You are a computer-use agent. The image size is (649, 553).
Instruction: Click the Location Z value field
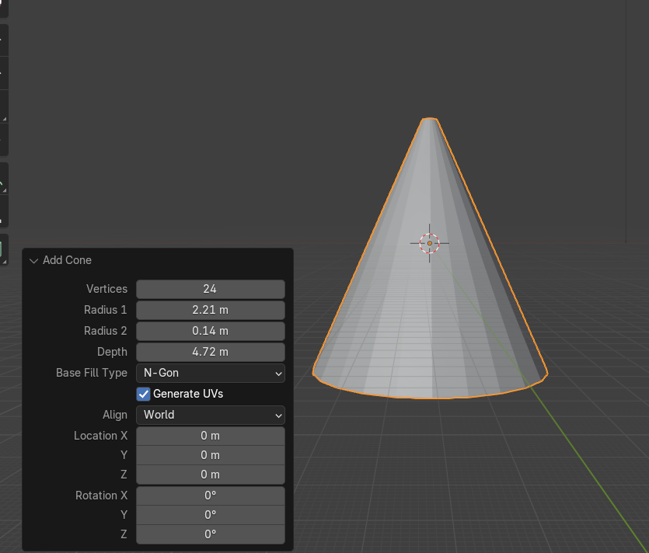point(210,475)
